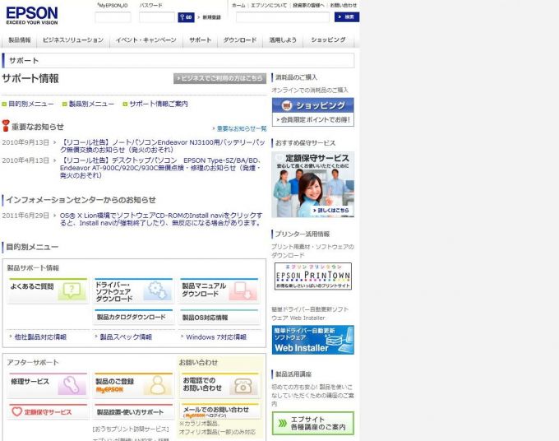Click the よくあるご質問 FAQ icon button
Viewport: 559px width, 441px height.
tap(48, 290)
